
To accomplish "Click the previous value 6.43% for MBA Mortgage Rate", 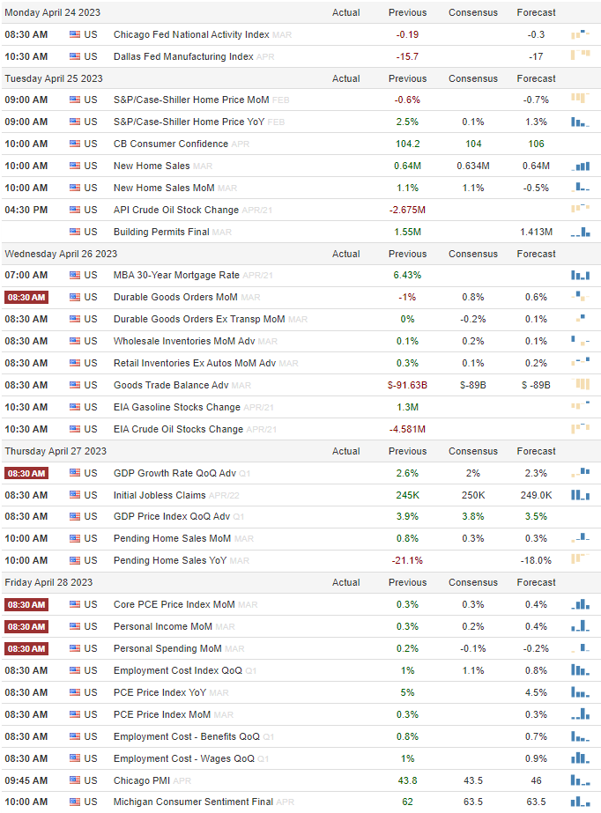I will click(407, 275).
